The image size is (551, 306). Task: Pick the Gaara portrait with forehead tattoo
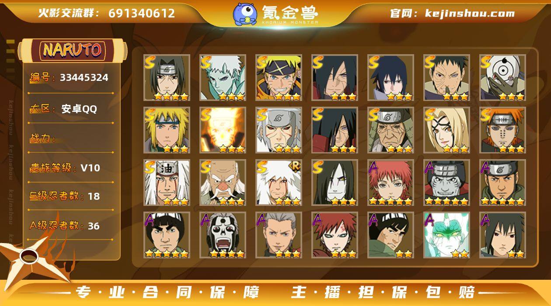335,235
